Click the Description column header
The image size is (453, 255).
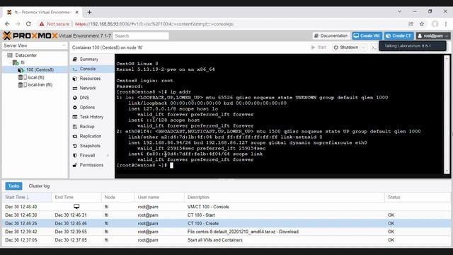[285, 197]
